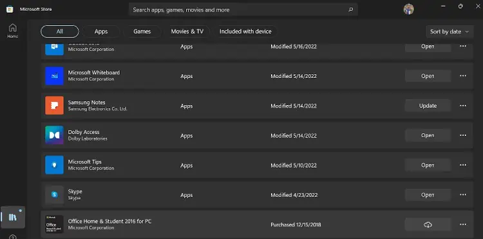Open more options for Samsung Notes
The image size is (483, 239).
click(463, 106)
